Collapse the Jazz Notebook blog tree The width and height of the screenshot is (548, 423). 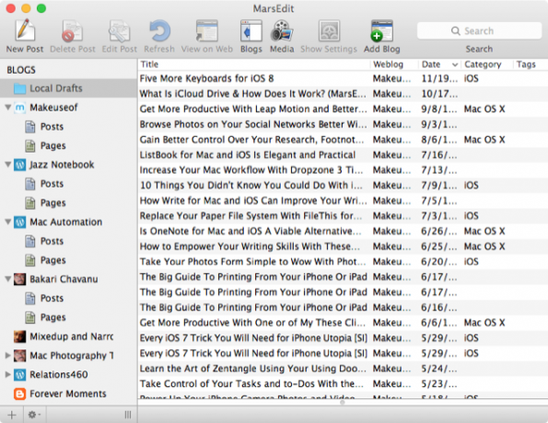click(x=7, y=164)
